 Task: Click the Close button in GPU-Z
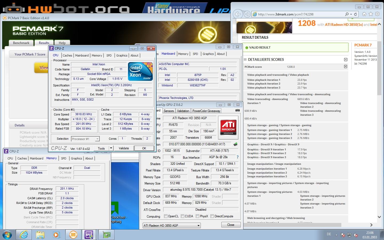click(x=231, y=225)
